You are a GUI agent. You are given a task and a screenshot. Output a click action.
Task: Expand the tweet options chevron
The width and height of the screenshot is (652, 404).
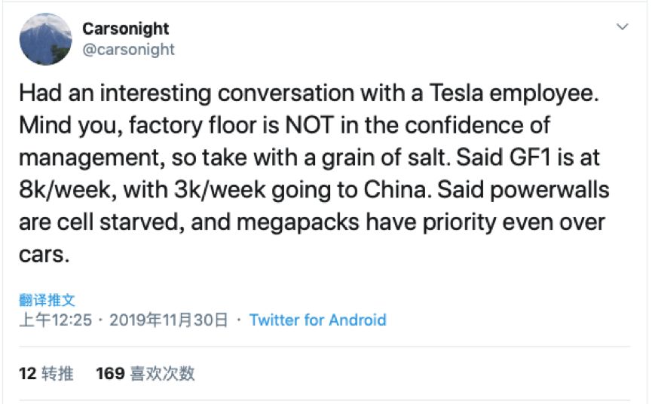[x=623, y=27]
